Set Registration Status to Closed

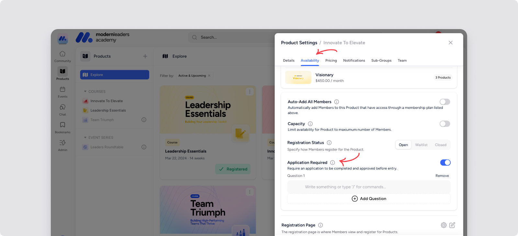pos(441,145)
